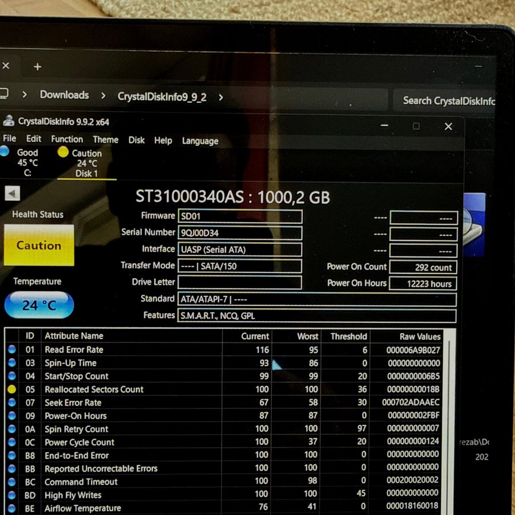Open the Theme menu
The height and width of the screenshot is (515, 515).
tap(105, 140)
